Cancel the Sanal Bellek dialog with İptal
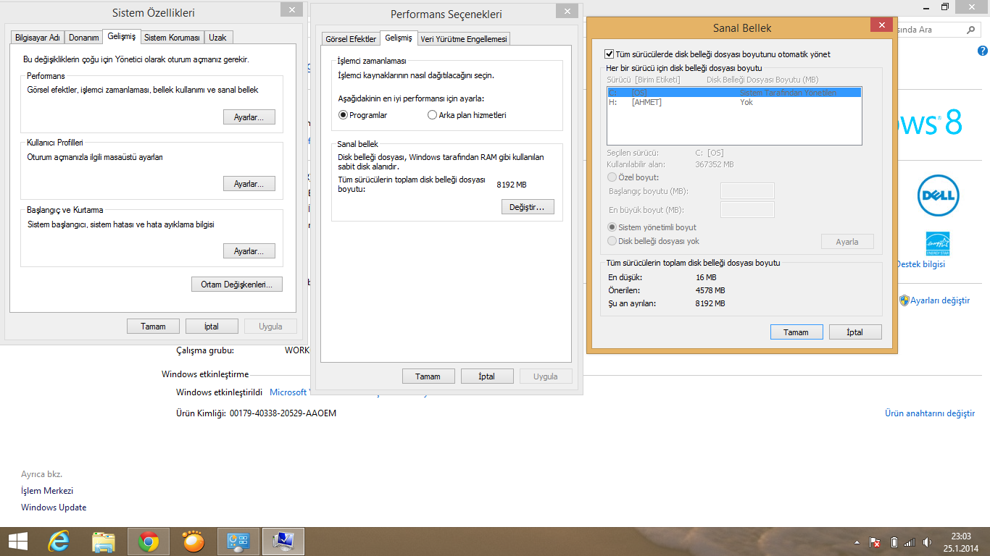Screen dimensions: 990x556 pyautogui.click(x=855, y=332)
